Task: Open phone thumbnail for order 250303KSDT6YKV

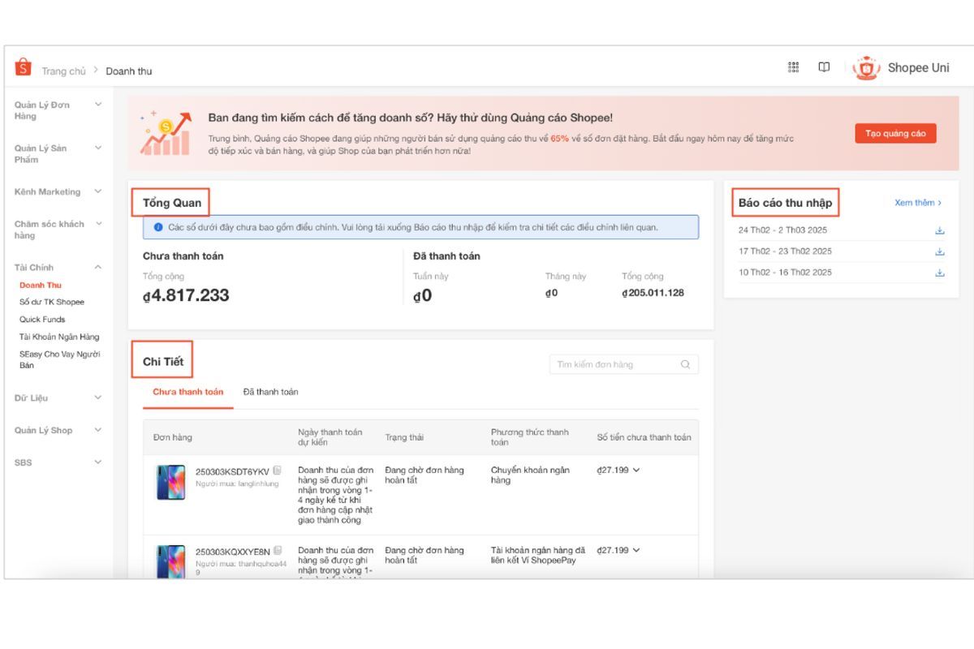Action: pyautogui.click(x=170, y=482)
